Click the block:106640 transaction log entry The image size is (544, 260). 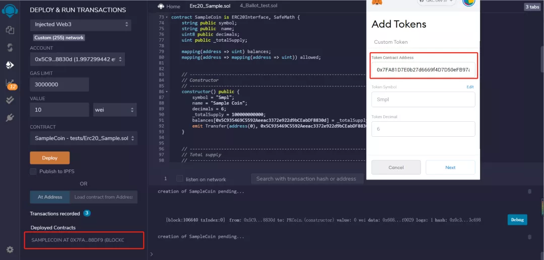[x=323, y=220]
